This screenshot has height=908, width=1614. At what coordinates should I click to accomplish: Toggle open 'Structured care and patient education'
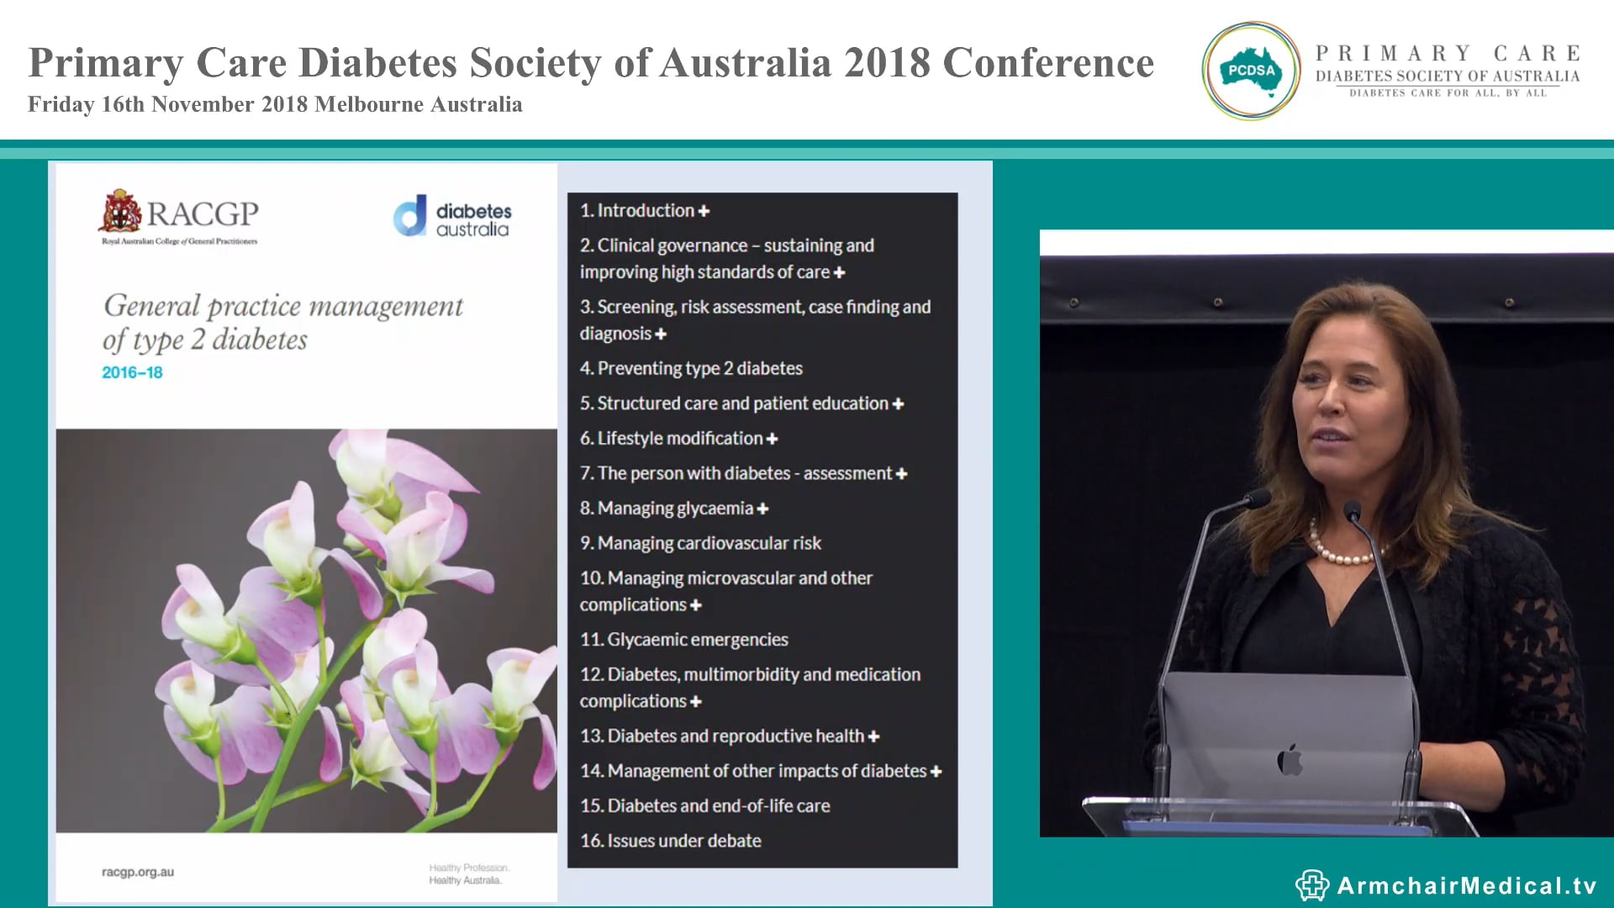tap(897, 403)
